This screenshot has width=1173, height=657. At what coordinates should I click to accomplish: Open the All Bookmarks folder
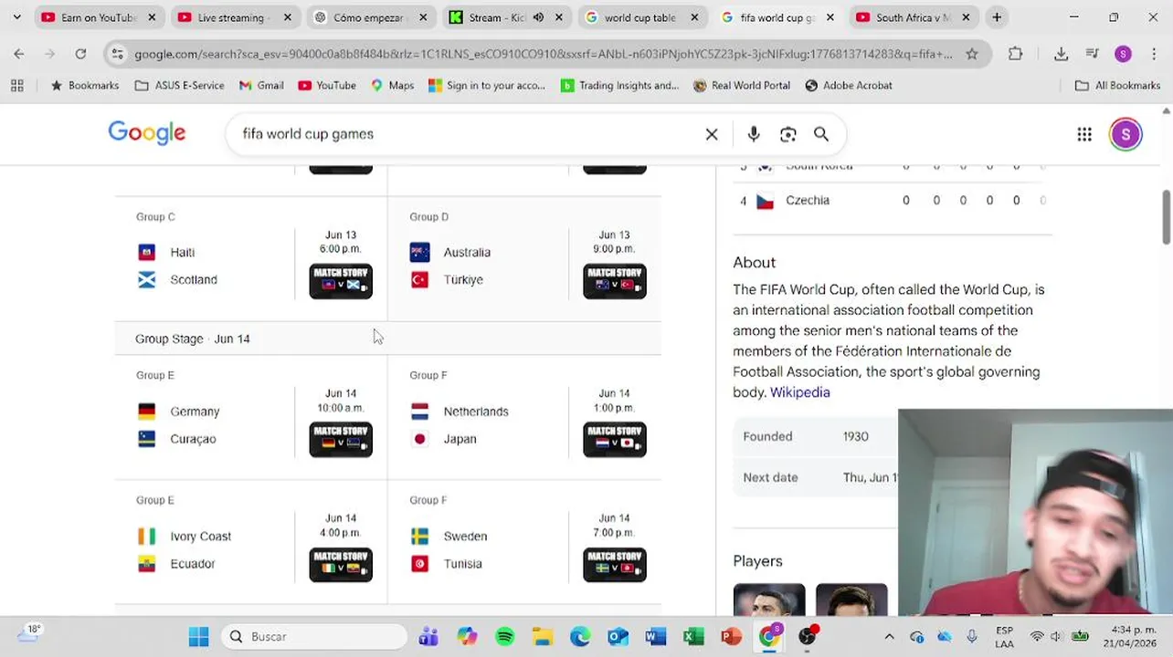pyautogui.click(x=1118, y=86)
